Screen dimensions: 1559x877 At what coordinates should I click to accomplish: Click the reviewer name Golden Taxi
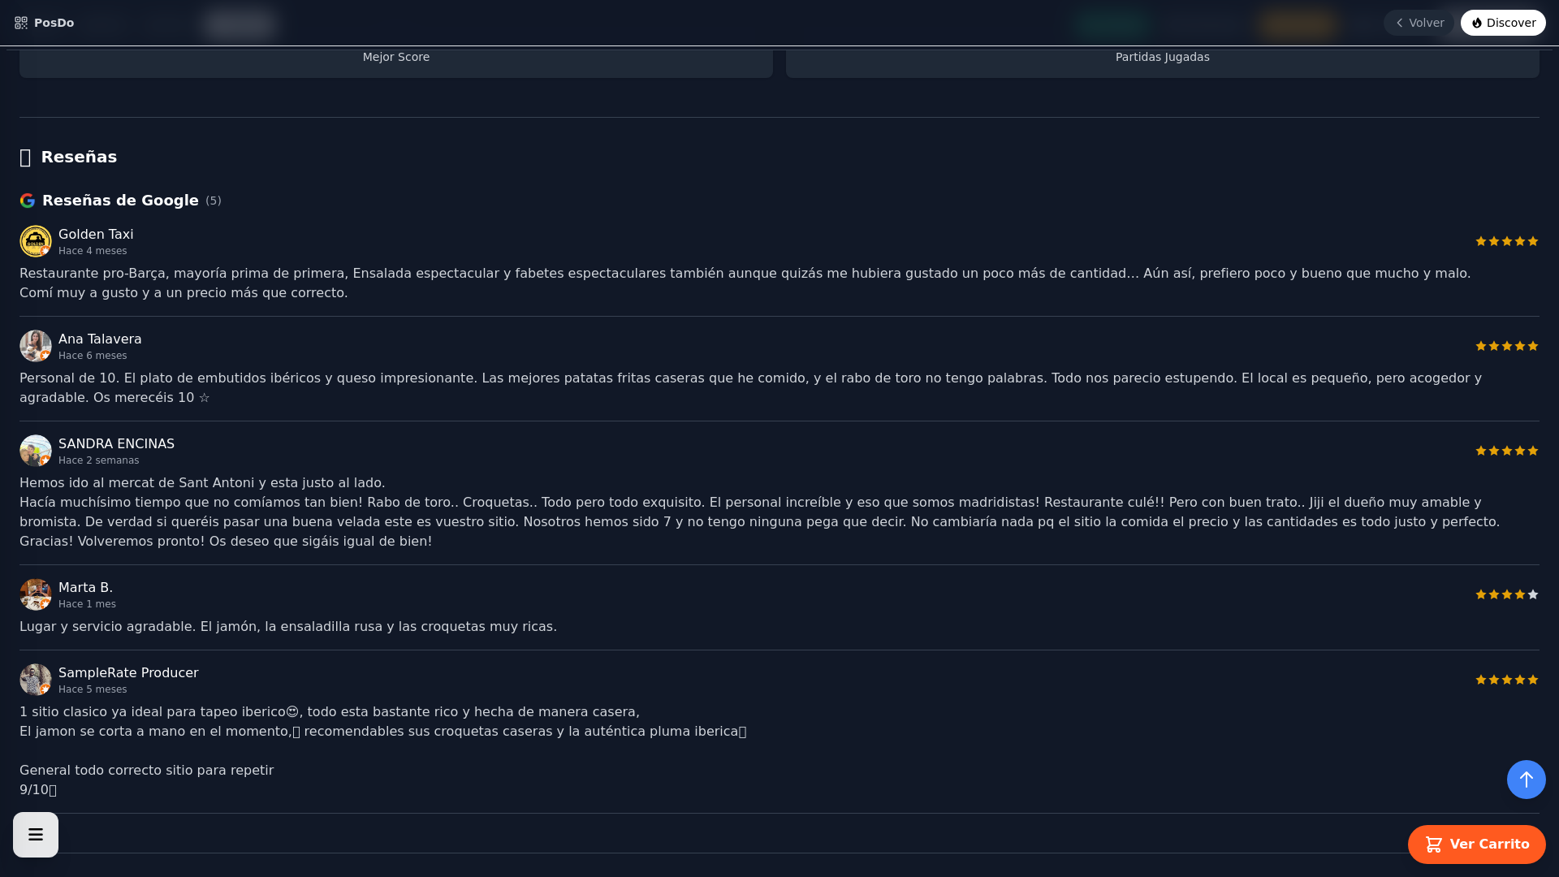96,235
